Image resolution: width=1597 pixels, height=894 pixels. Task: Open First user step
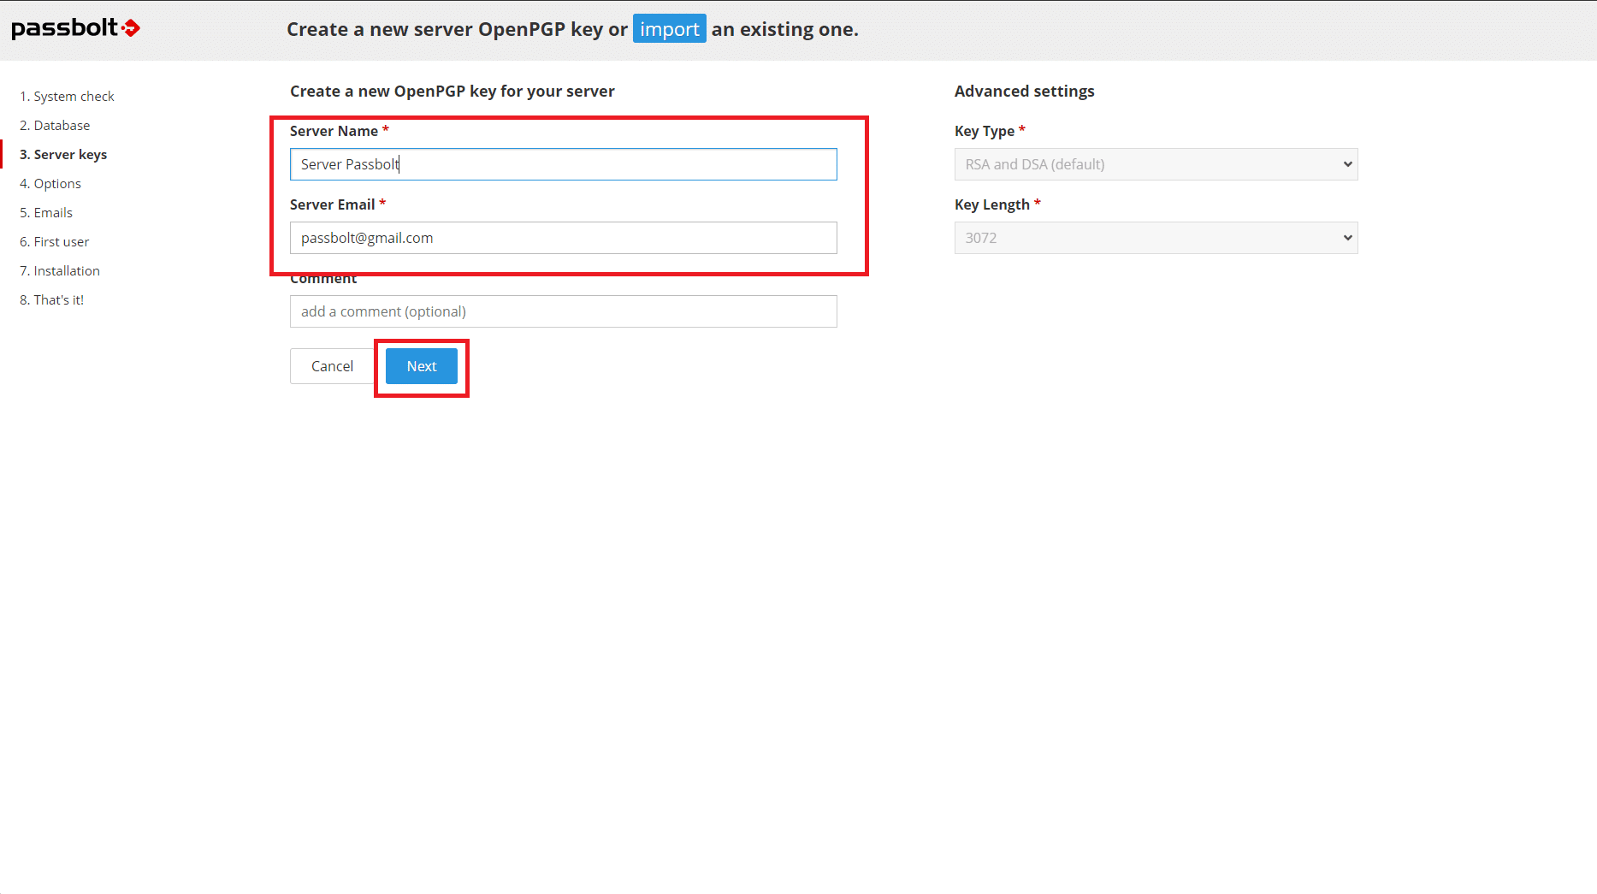(x=55, y=242)
